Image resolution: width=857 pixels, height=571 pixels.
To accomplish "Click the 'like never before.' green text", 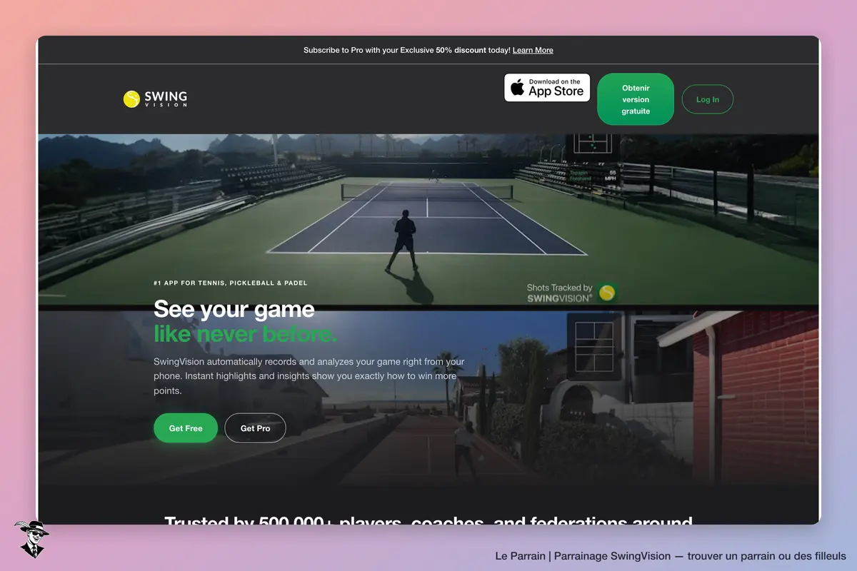I will (x=245, y=333).
